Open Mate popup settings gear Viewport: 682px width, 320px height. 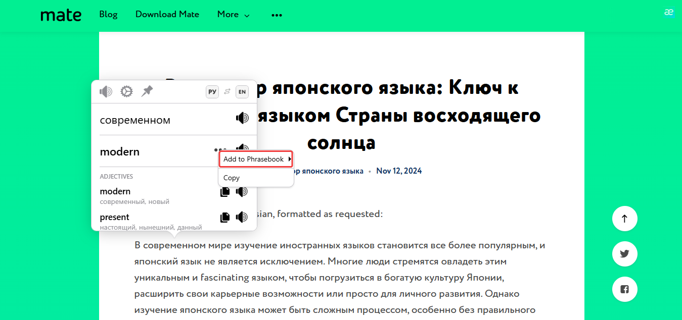(126, 91)
